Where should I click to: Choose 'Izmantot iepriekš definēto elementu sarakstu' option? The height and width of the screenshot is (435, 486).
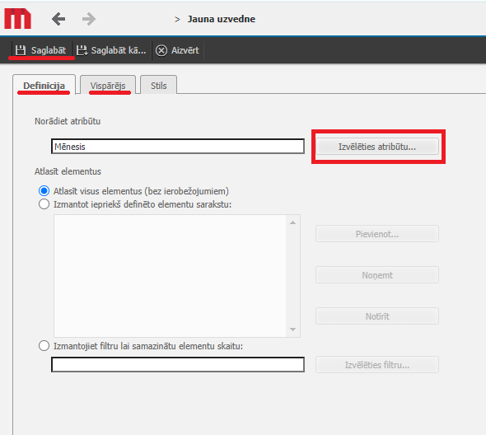coord(44,204)
